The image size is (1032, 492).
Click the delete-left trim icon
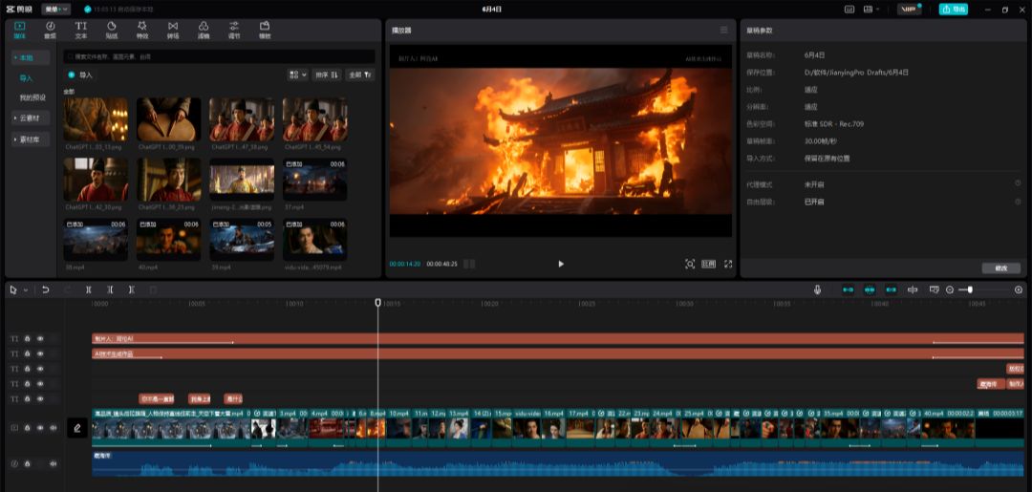pyautogui.click(x=110, y=289)
